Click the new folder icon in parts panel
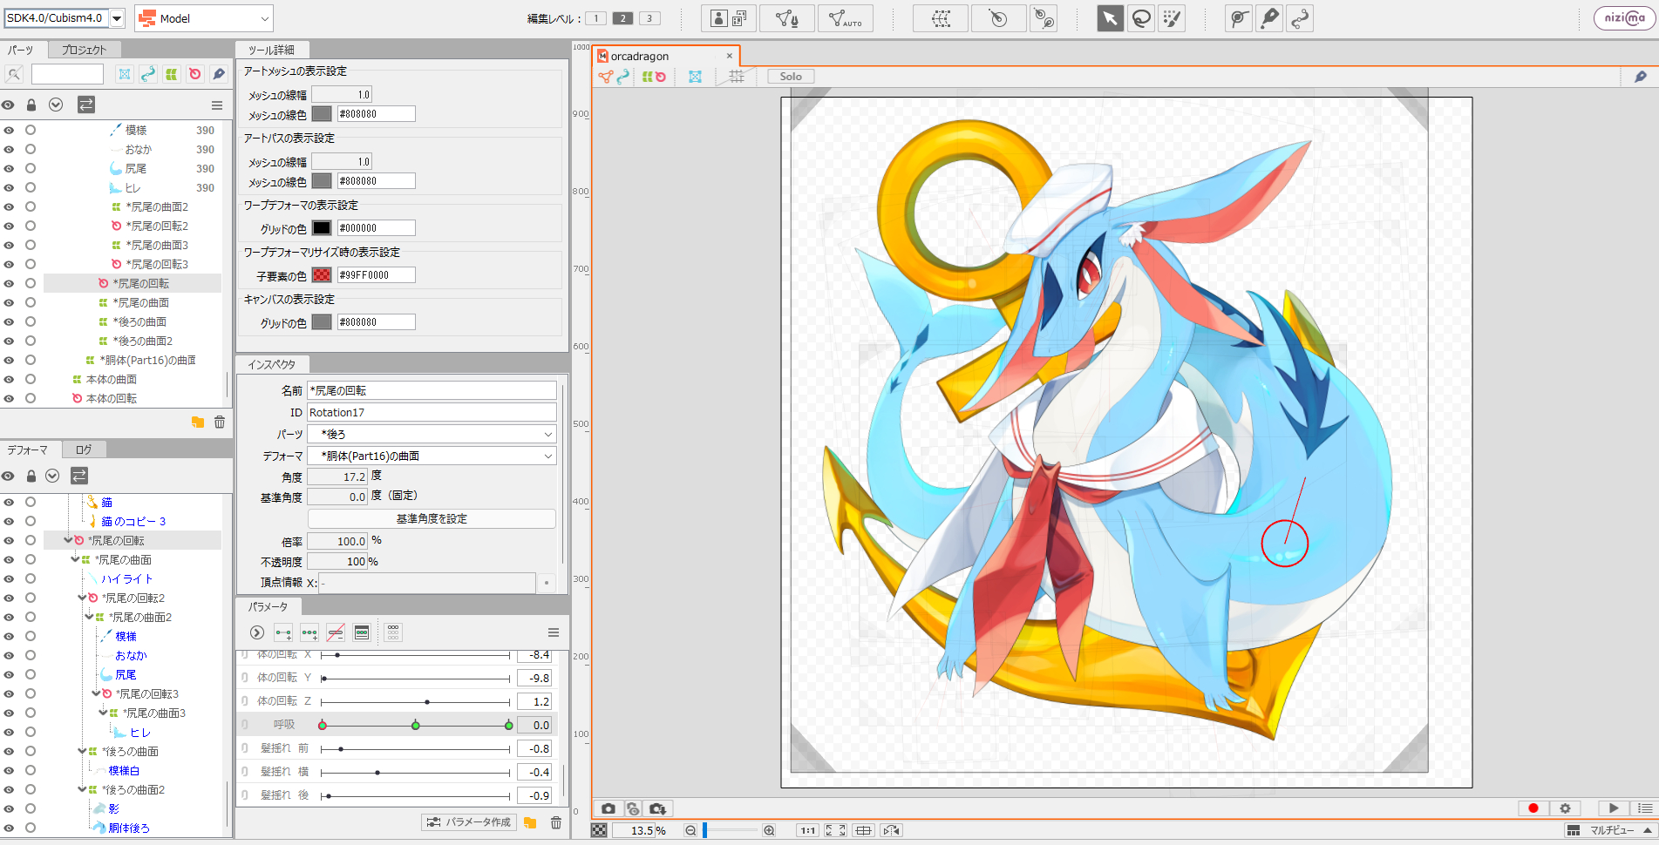The height and width of the screenshot is (845, 1659). [x=198, y=422]
